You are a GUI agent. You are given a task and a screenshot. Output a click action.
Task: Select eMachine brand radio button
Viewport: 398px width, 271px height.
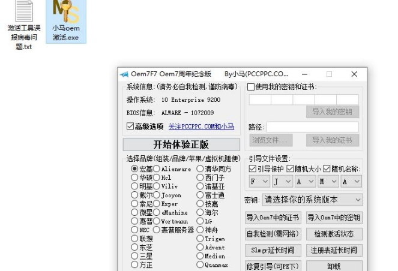157,212
